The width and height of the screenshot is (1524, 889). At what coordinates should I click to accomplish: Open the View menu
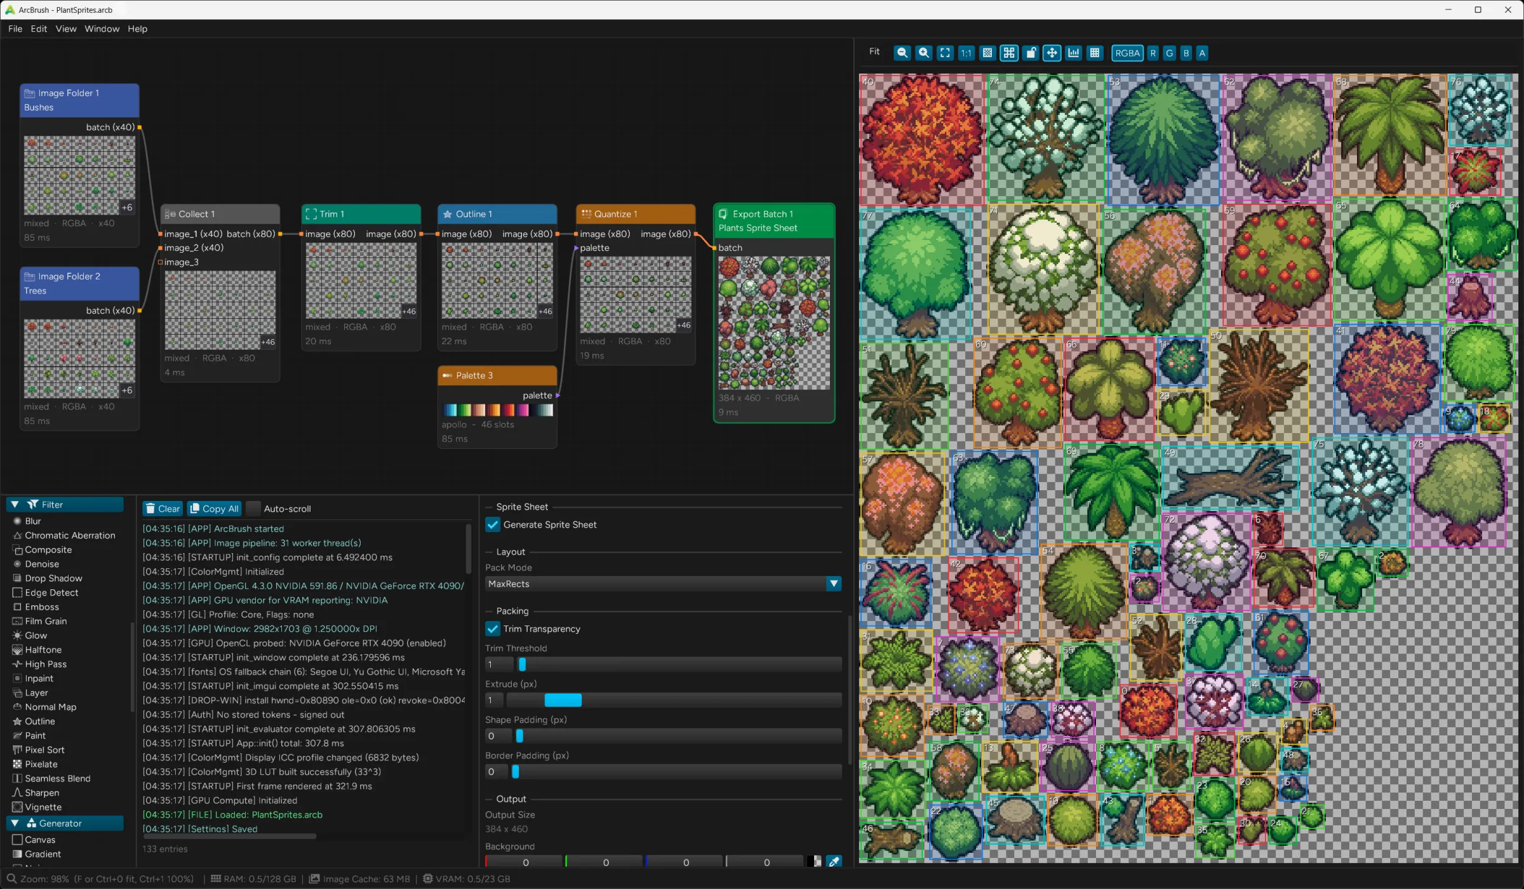[x=66, y=29]
